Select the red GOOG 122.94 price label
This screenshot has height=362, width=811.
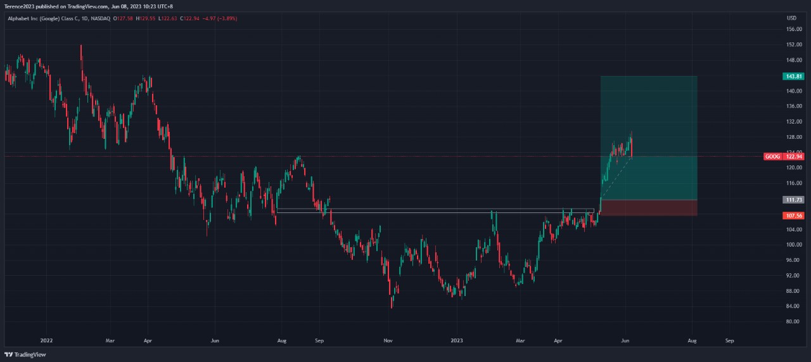(783, 156)
